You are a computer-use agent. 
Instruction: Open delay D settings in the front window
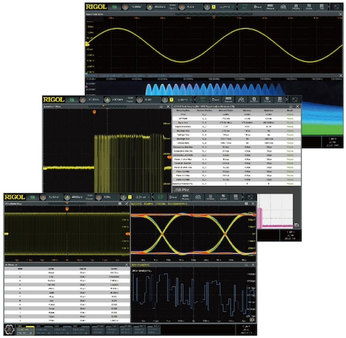click(99, 197)
